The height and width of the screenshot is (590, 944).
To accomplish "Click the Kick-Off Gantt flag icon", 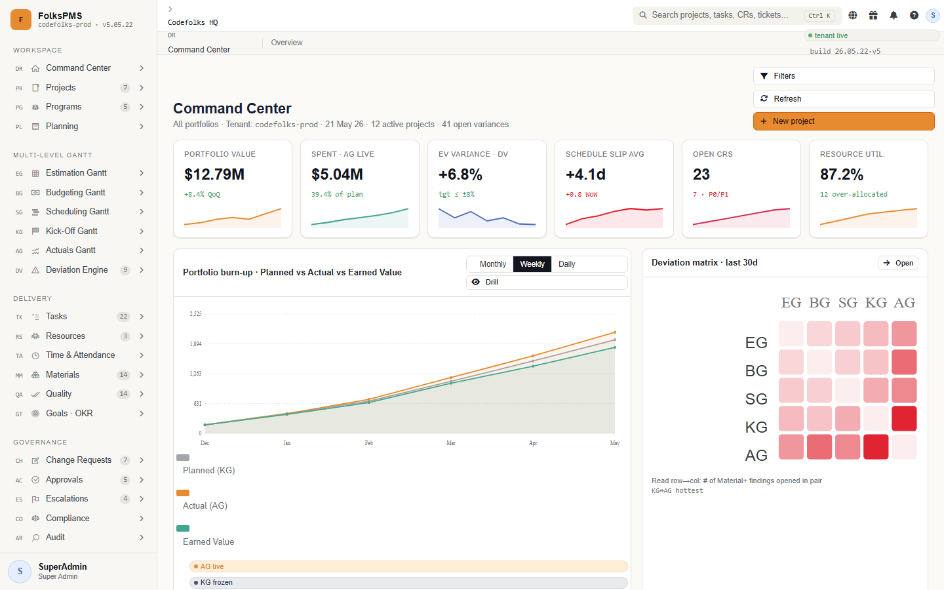I will coord(35,231).
